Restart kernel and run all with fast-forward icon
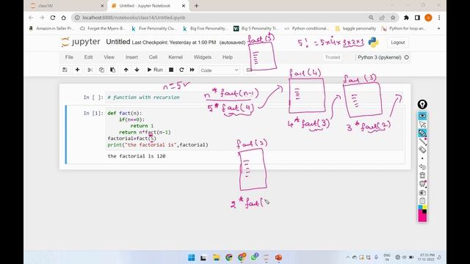Screen dimensions: 470x264 [x=192, y=70]
